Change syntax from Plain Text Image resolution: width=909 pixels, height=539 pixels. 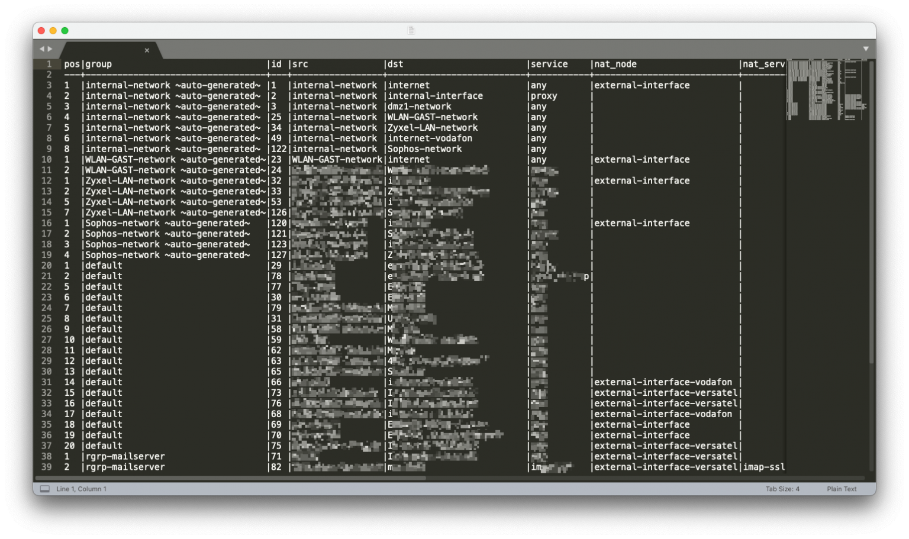tap(842, 489)
